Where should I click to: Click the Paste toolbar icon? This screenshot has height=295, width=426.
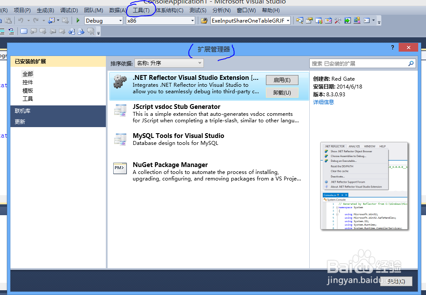tap(8, 20)
